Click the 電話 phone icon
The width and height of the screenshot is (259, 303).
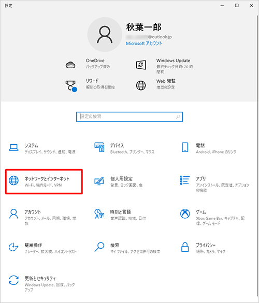click(185, 147)
